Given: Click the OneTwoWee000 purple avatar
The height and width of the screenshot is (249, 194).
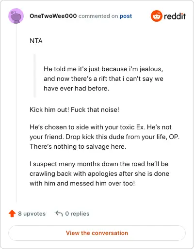Looking at the screenshot, I should [16, 16].
